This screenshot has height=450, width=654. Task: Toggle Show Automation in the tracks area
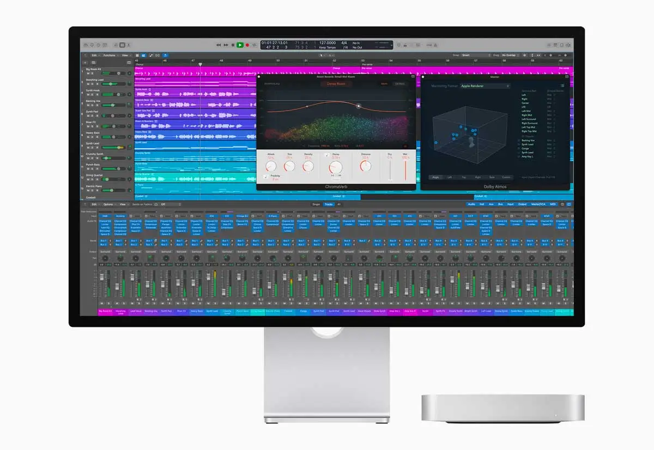click(x=151, y=55)
